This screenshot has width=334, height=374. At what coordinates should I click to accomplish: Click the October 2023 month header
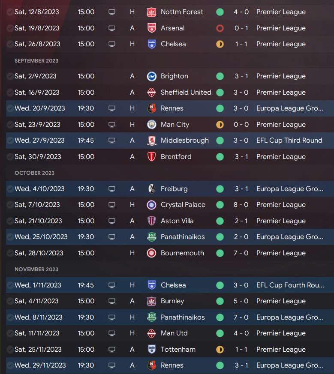coord(34,173)
